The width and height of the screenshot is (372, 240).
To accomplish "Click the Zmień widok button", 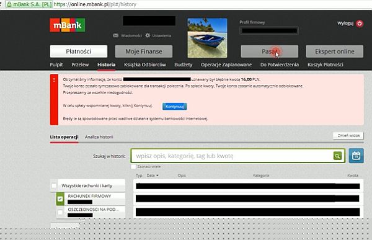I will click(348, 136).
